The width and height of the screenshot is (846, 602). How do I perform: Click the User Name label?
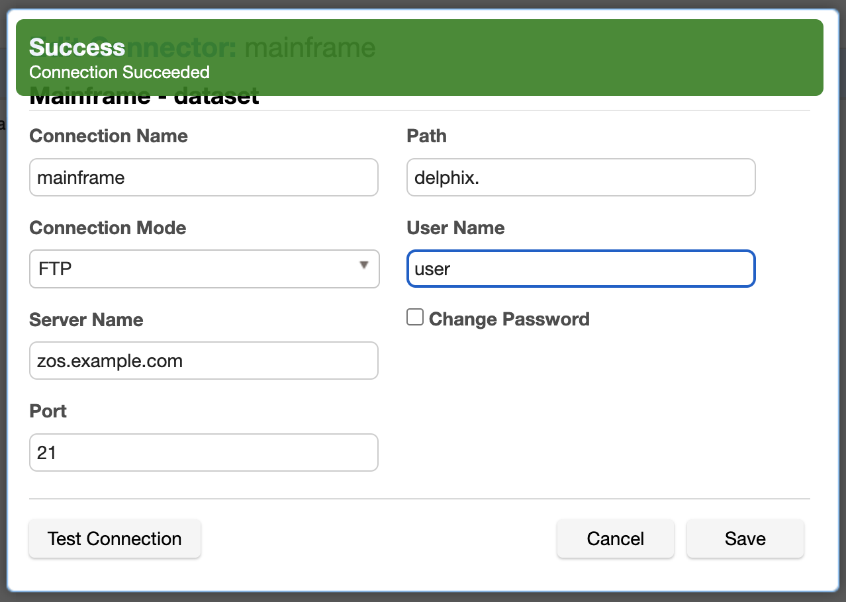click(455, 228)
